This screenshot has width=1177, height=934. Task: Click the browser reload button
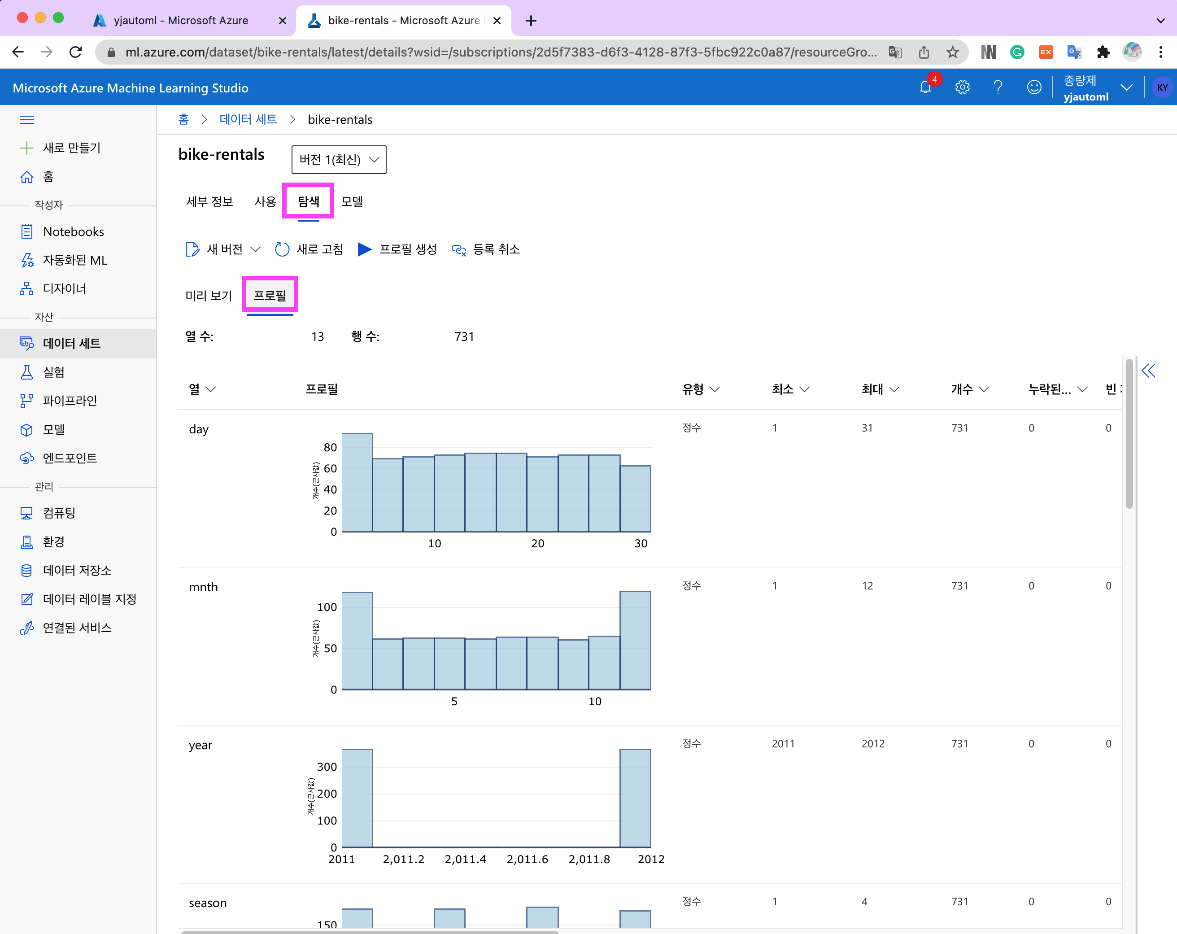coord(76,52)
